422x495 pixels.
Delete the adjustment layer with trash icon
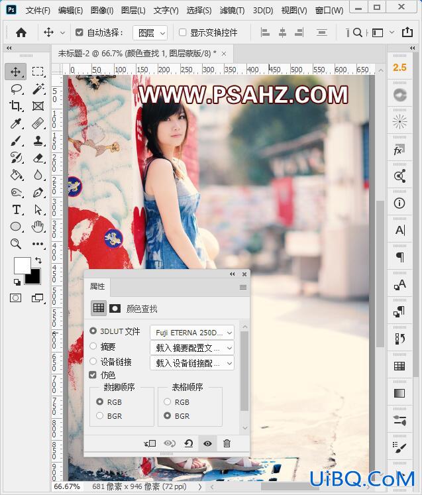tap(227, 443)
